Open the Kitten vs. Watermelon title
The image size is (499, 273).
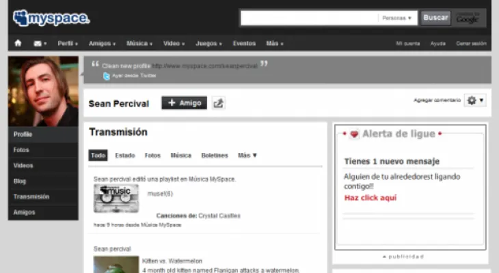[x=172, y=261]
